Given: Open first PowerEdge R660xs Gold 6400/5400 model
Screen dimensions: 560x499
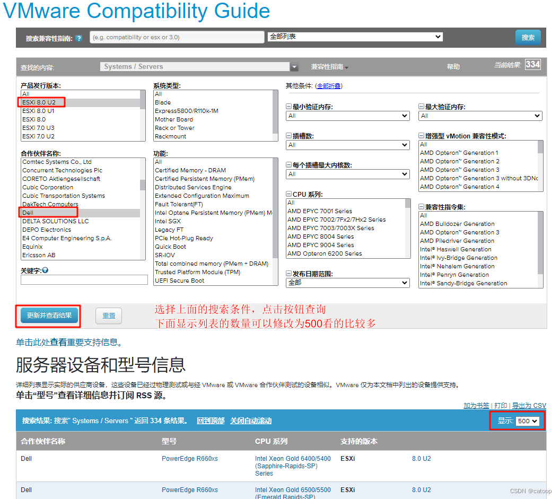Looking at the screenshot, I should pos(190,459).
